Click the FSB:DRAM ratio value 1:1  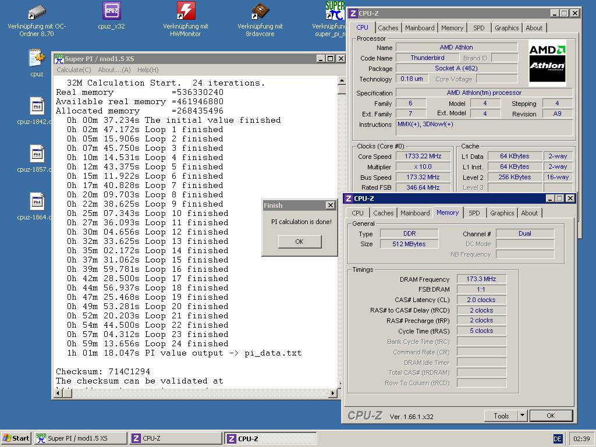tap(481, 289)
